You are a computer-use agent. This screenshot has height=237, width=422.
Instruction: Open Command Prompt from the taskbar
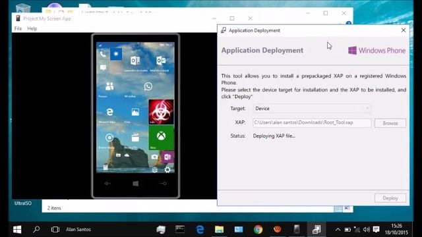point(180,229)
